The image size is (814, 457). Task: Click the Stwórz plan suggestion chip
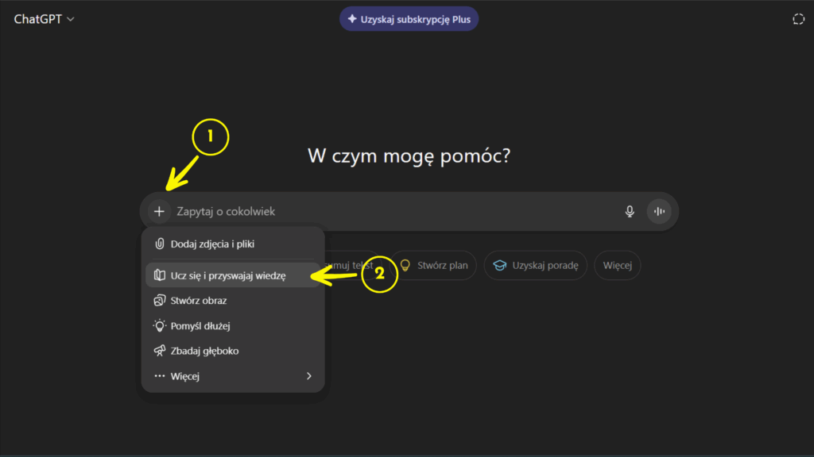point(433,266)
